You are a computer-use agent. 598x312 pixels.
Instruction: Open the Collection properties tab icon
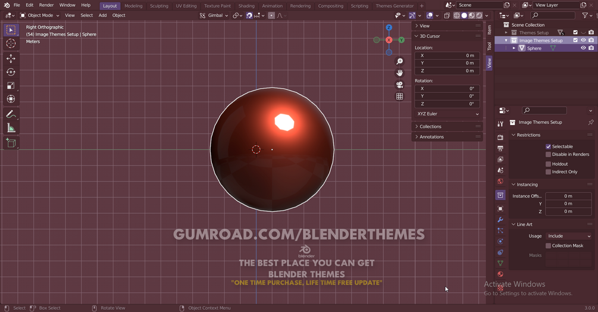click(x=500, y=195)
